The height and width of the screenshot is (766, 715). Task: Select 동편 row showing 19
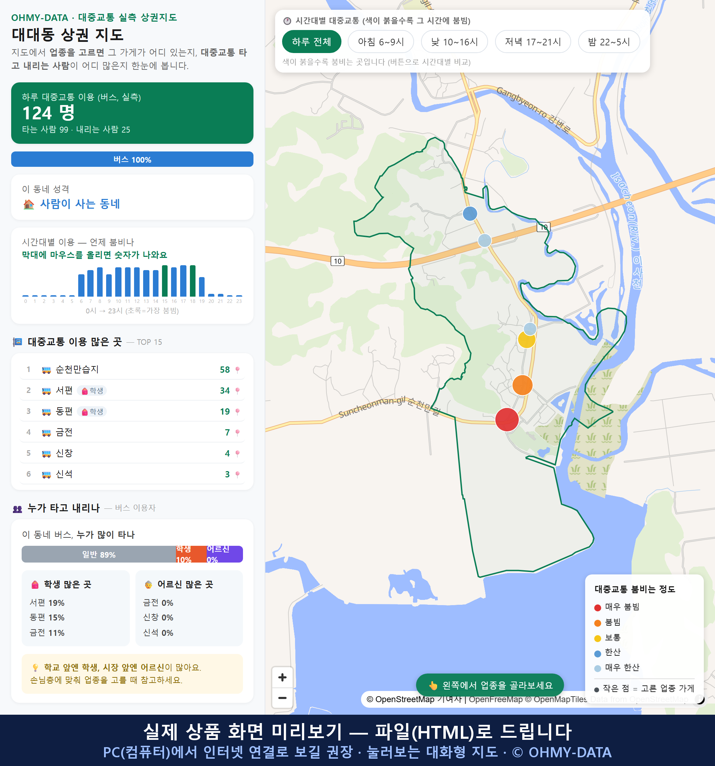132,411
